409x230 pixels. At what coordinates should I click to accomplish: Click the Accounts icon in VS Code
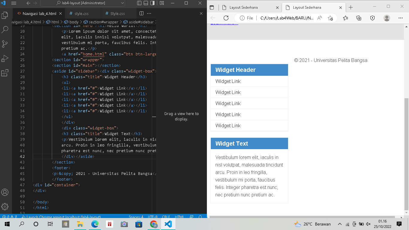[5, 193]
